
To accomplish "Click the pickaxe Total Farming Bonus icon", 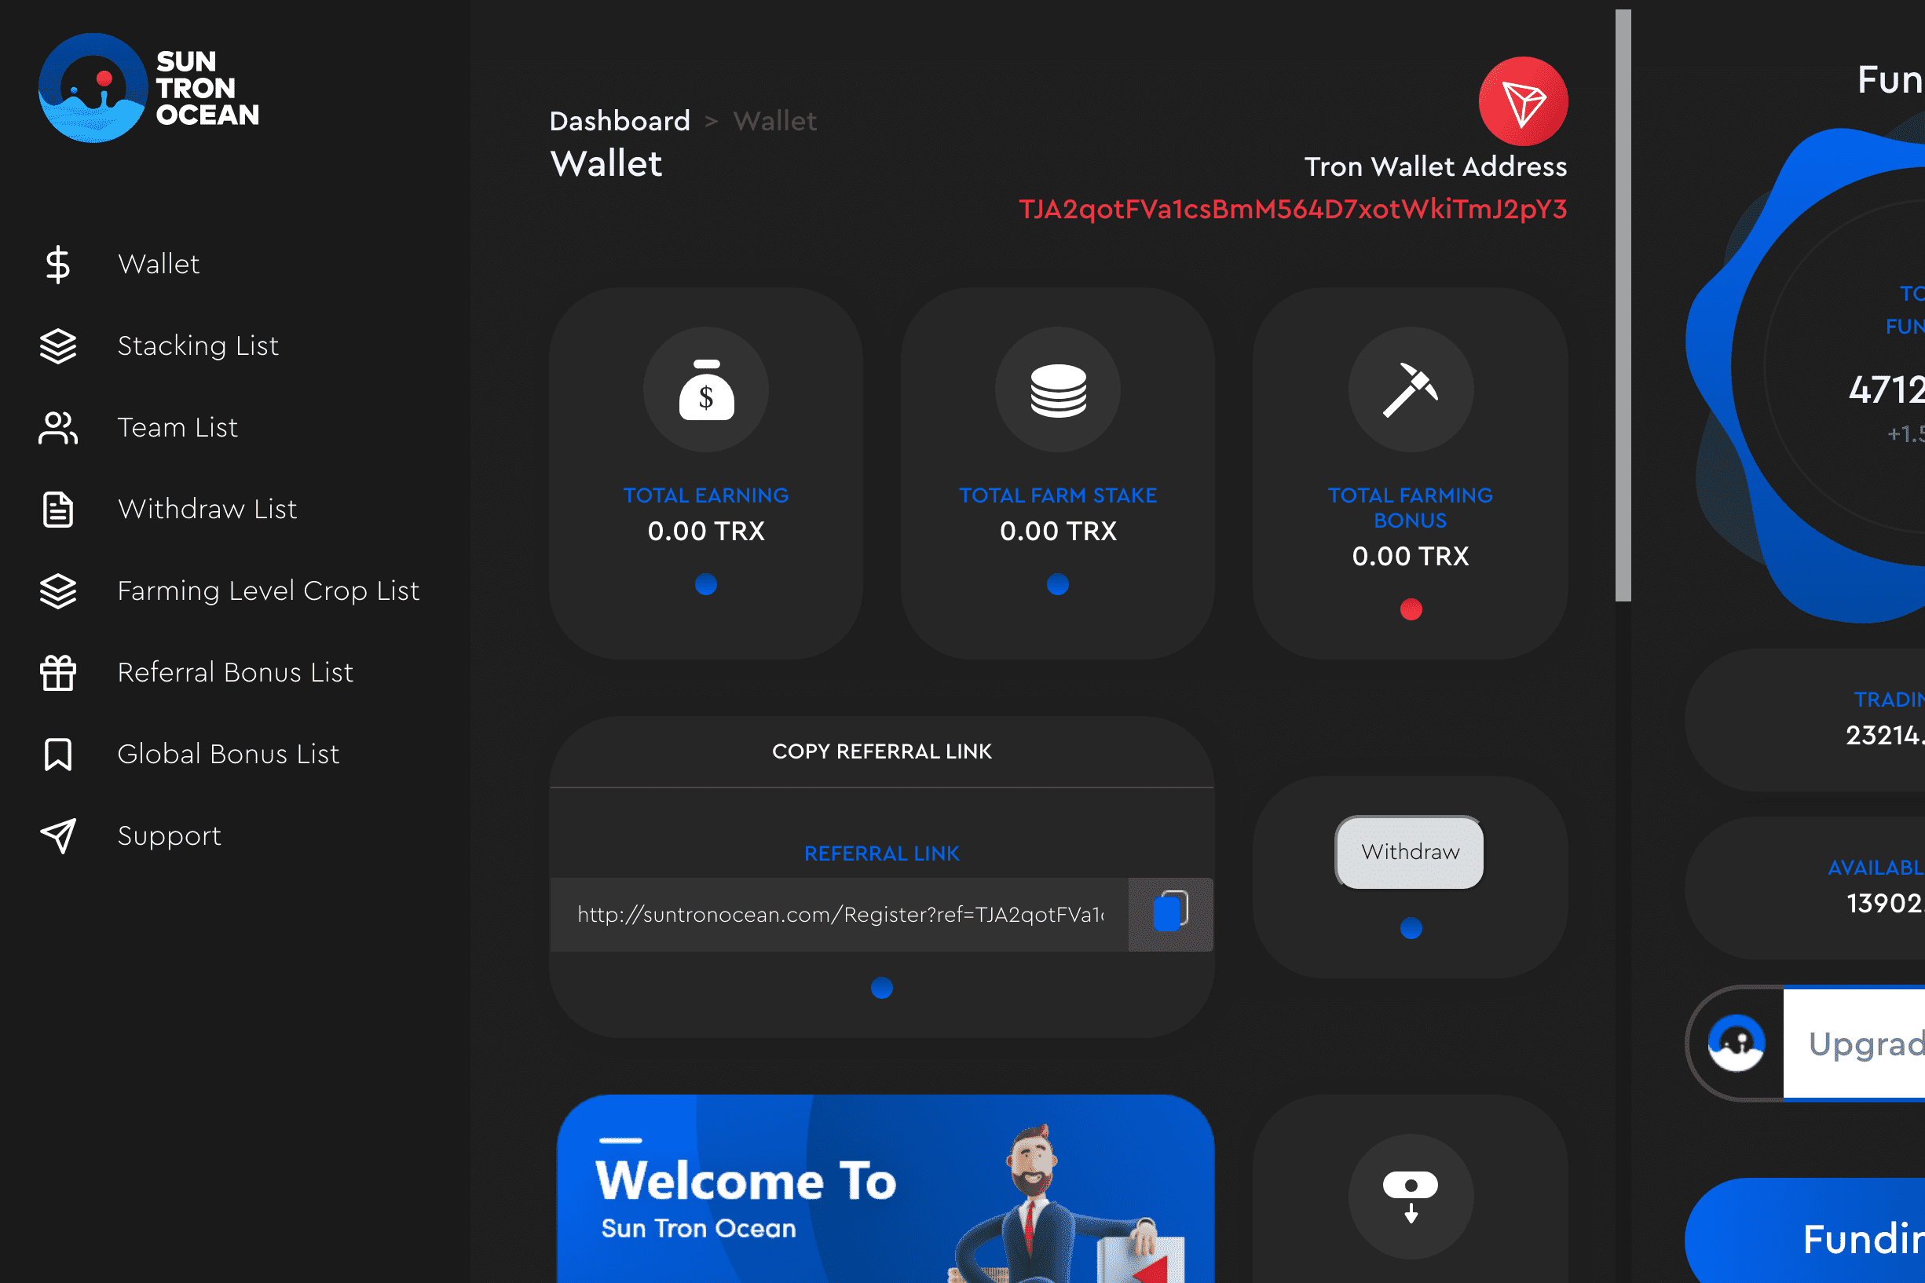I will 1409,390.
